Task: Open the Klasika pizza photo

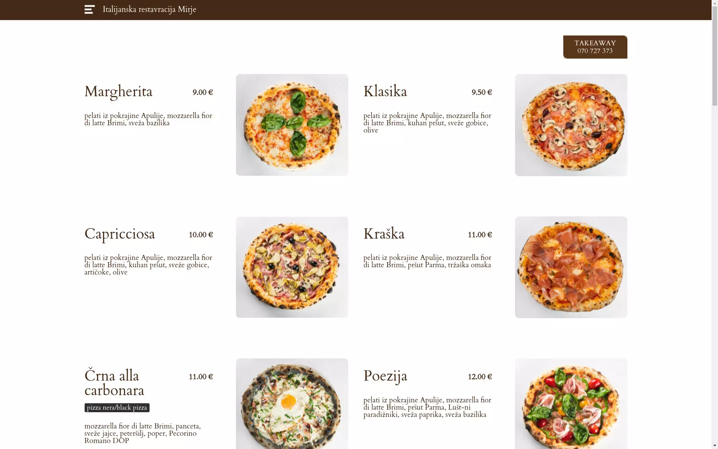Action: pyautogui.click(x=571, y=125)
